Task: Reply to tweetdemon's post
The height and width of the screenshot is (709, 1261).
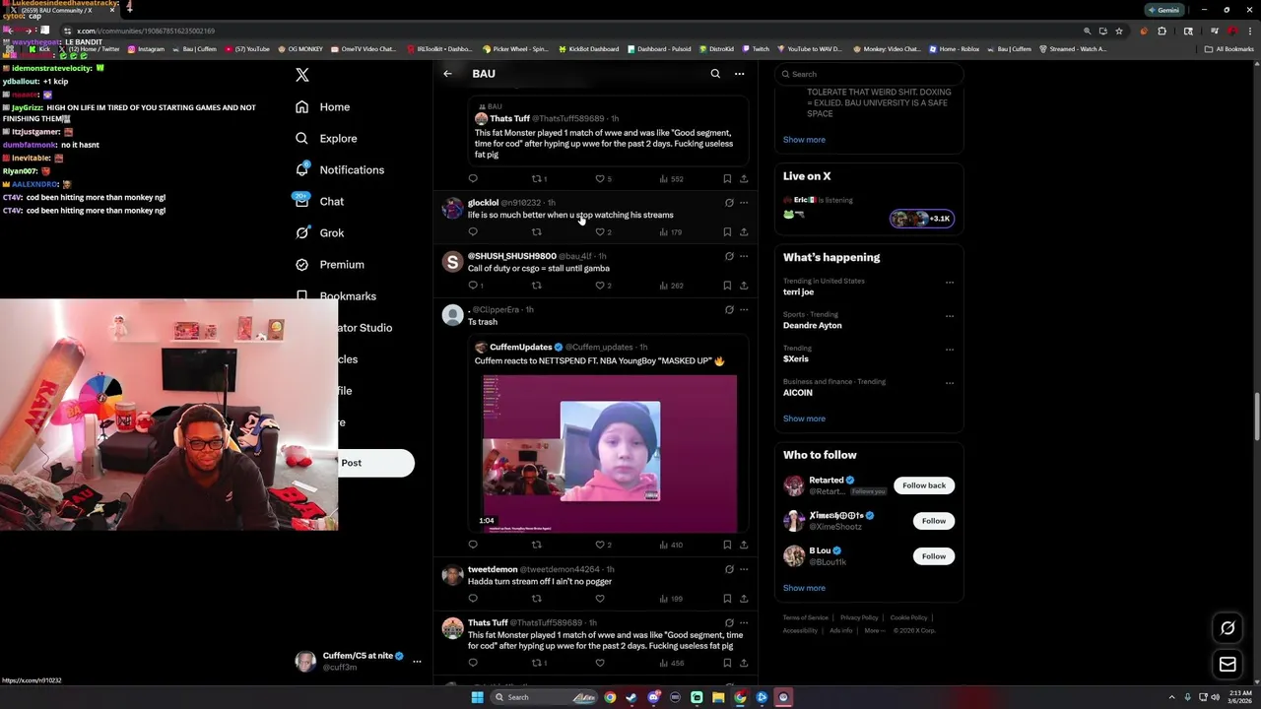Action: [473, 599]
